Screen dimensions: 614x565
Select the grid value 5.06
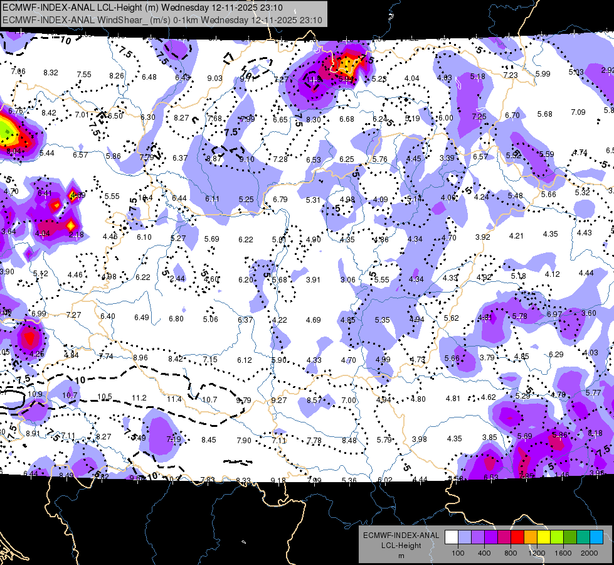click(210, 319)
